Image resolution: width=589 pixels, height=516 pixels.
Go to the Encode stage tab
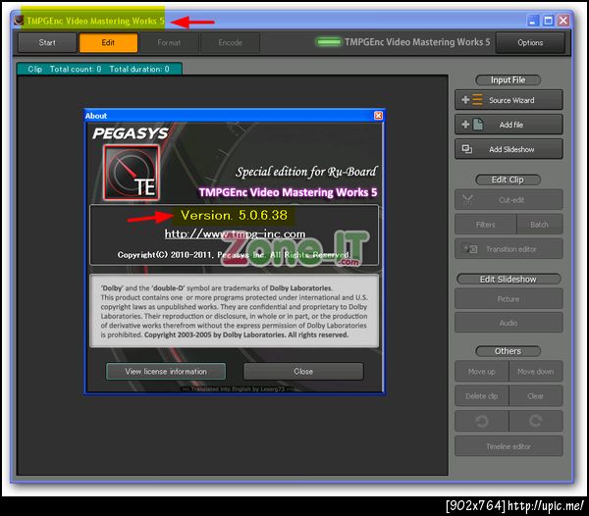pos(231,43)
